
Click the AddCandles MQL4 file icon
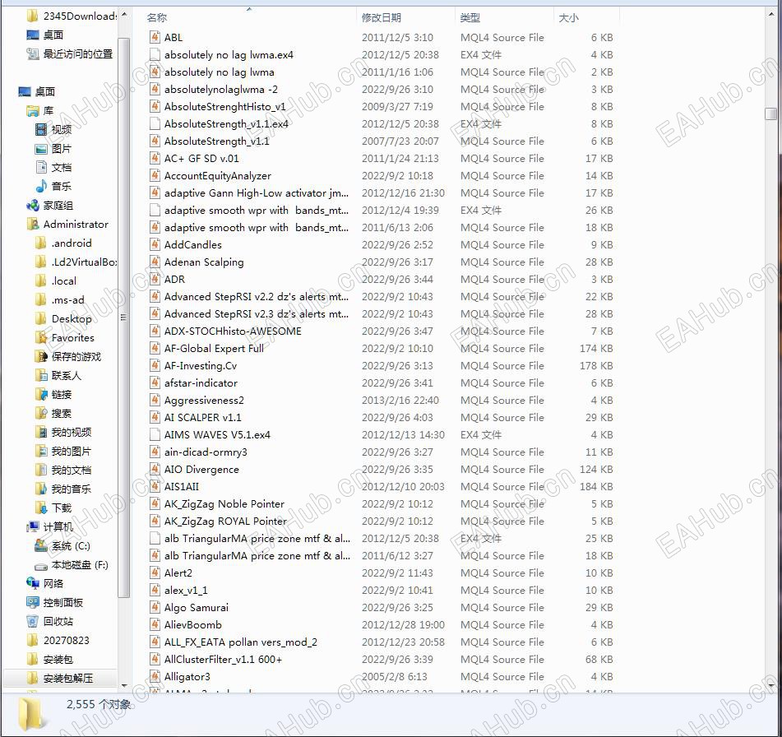(155, 244)
